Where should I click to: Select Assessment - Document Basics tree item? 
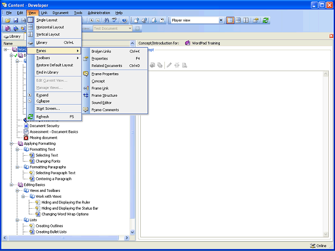click(54, 132)
